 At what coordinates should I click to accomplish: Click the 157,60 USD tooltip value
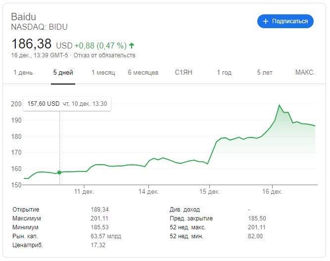44,104
